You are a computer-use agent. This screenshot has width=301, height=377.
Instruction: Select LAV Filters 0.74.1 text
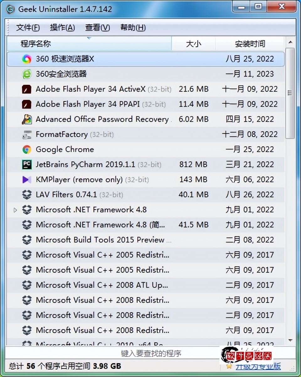point(66,195)
